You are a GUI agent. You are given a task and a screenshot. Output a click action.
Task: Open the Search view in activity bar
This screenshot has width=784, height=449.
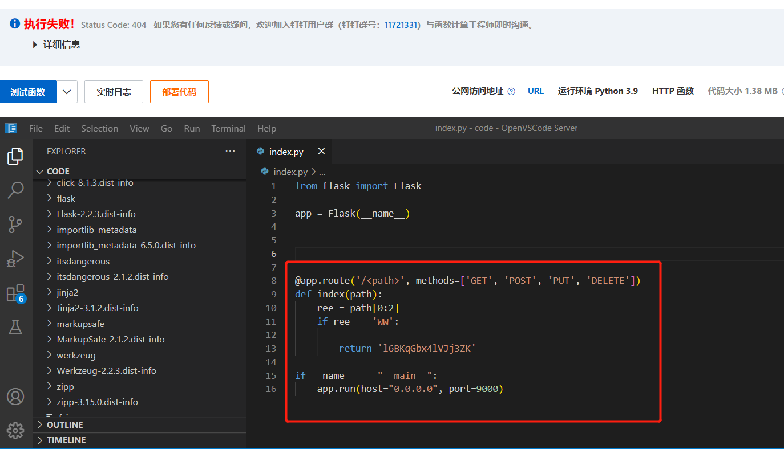point(15,190)
